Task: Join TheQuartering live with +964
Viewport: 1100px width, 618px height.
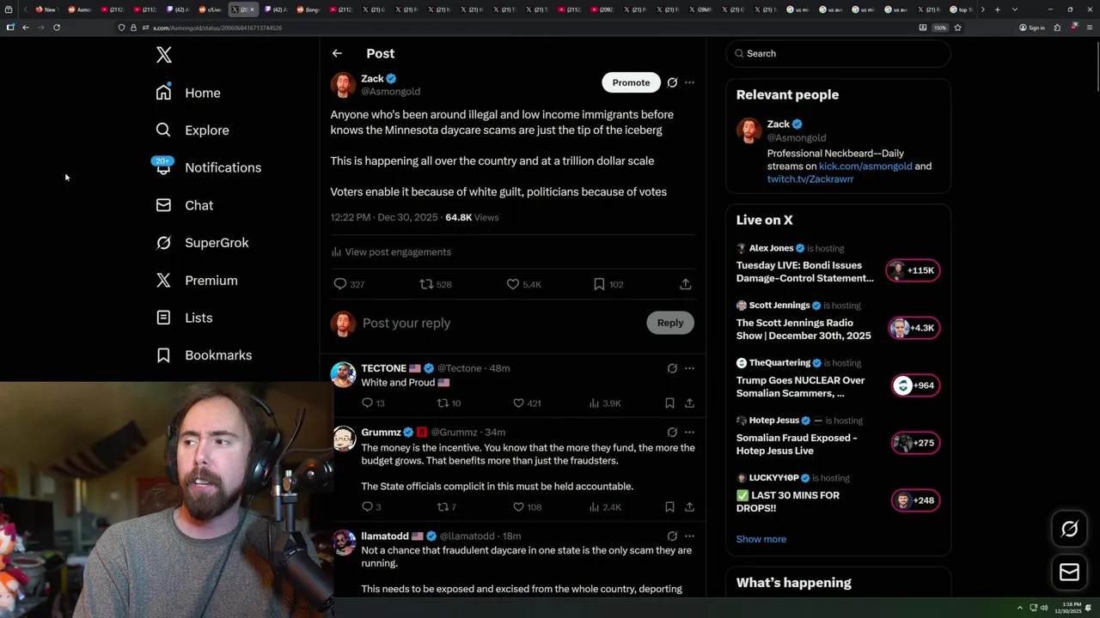Action: 916,385
